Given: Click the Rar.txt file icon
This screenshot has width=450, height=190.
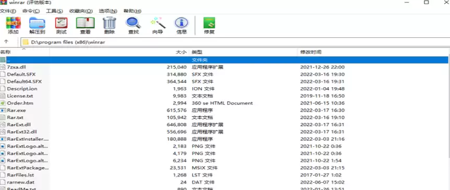Looking at the screenshot, I should pos(3,117).
